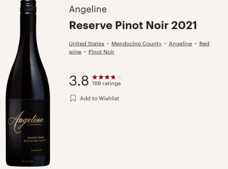
Task: Click the gold Angeline script logo on bottle
Action: point(26,121)
